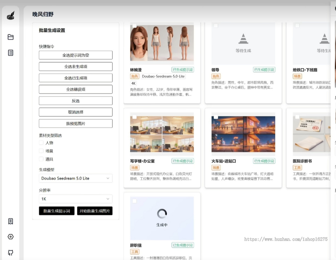Click the 全选已生成项 button
This screenshot has width=336, height=260.
click(76, 78)
